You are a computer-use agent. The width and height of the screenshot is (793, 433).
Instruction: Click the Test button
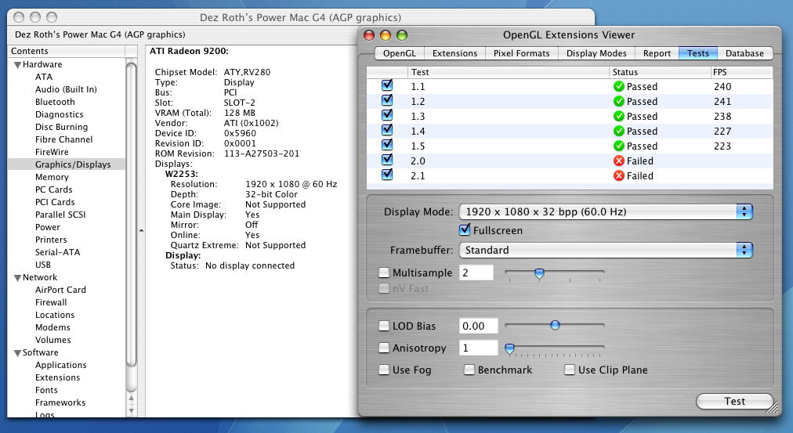pyautogui.click(x=734, y=401)
